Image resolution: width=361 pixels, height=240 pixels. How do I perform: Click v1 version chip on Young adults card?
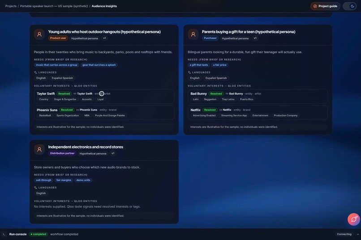click(x=104, y=38)
